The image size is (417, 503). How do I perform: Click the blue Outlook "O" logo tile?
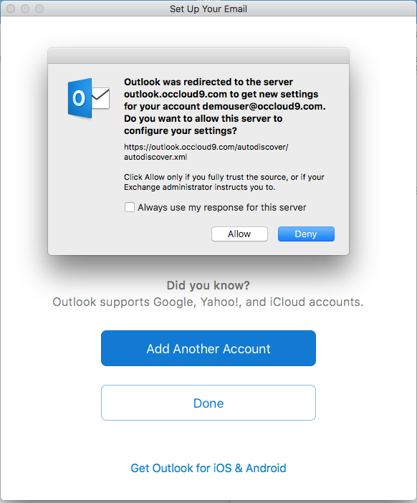[x=80, y=98]
